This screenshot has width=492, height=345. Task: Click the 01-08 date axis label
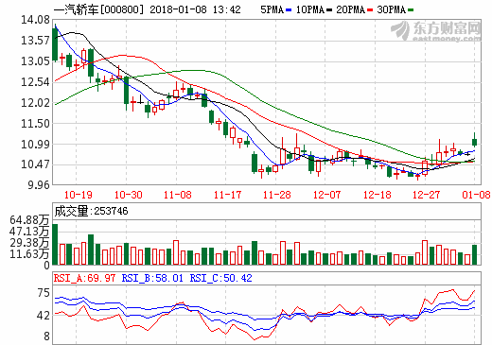coord(476,195)
